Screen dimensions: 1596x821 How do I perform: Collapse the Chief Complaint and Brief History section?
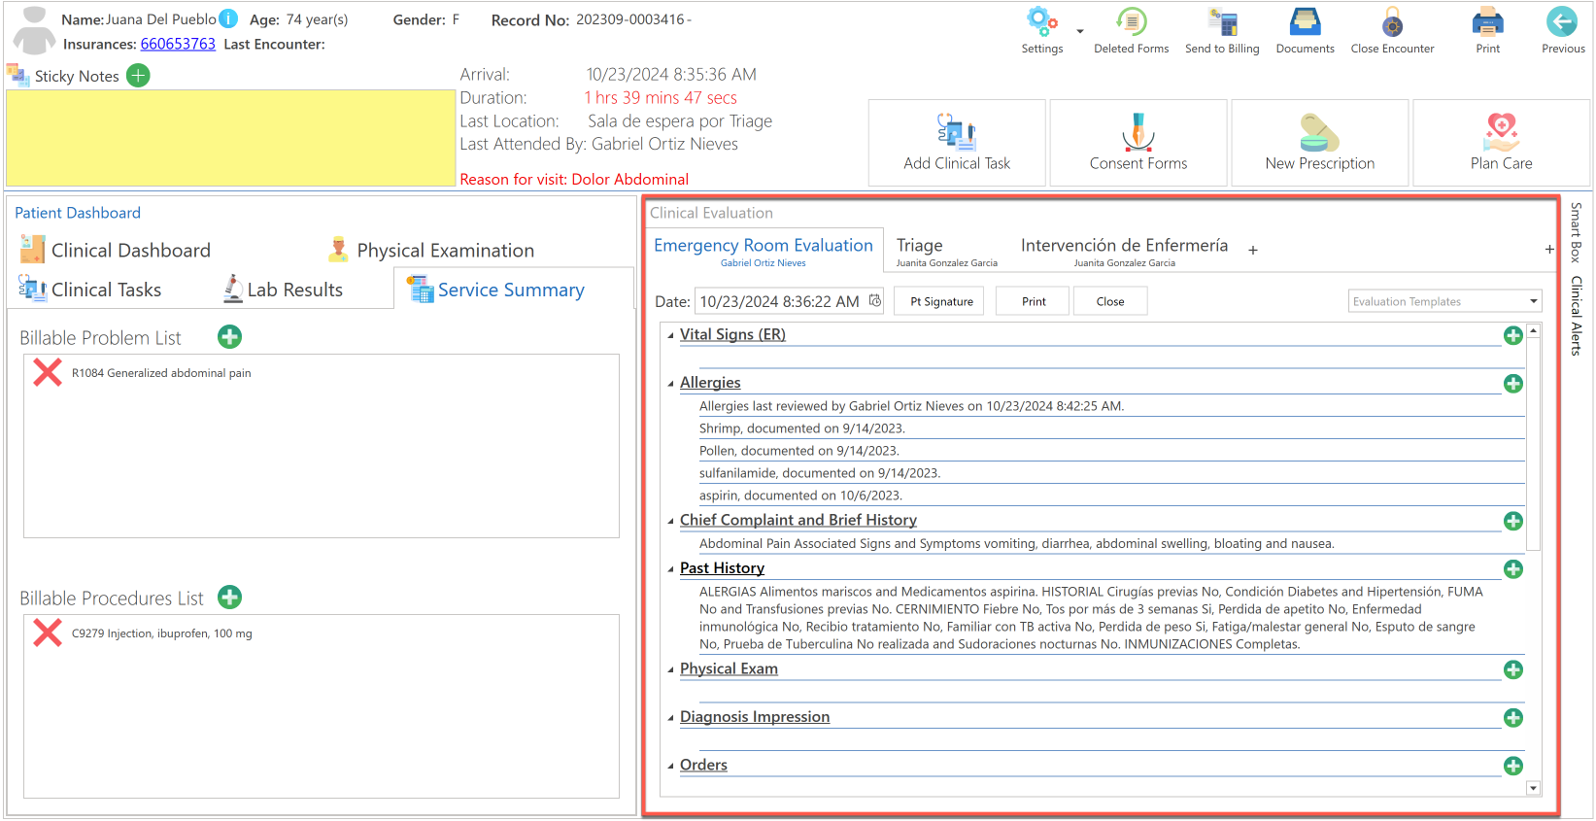(x=670, y=522)
